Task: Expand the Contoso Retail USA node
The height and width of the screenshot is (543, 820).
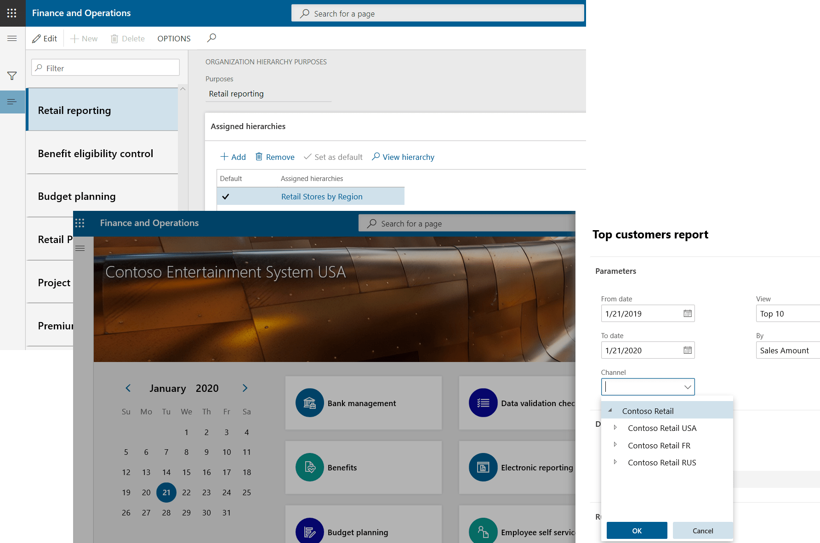Action: coord(615,428)
